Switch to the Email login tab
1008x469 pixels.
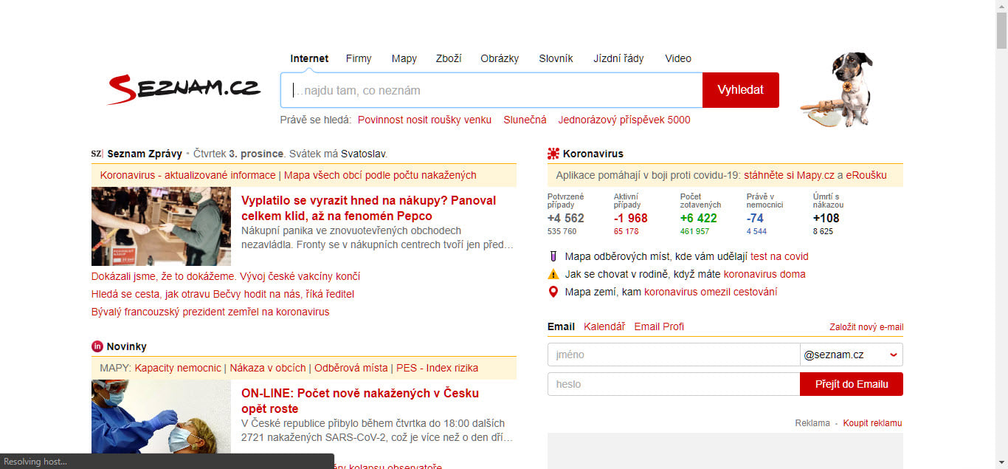click(x=561, y=326)
